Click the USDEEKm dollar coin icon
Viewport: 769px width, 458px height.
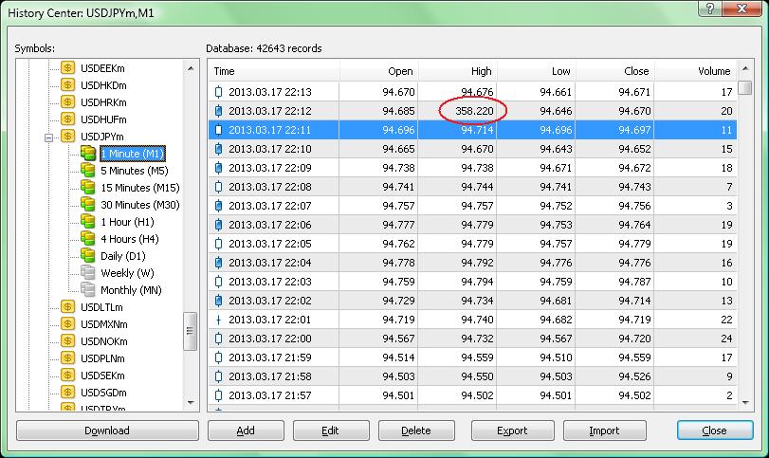tap(67, 67)
